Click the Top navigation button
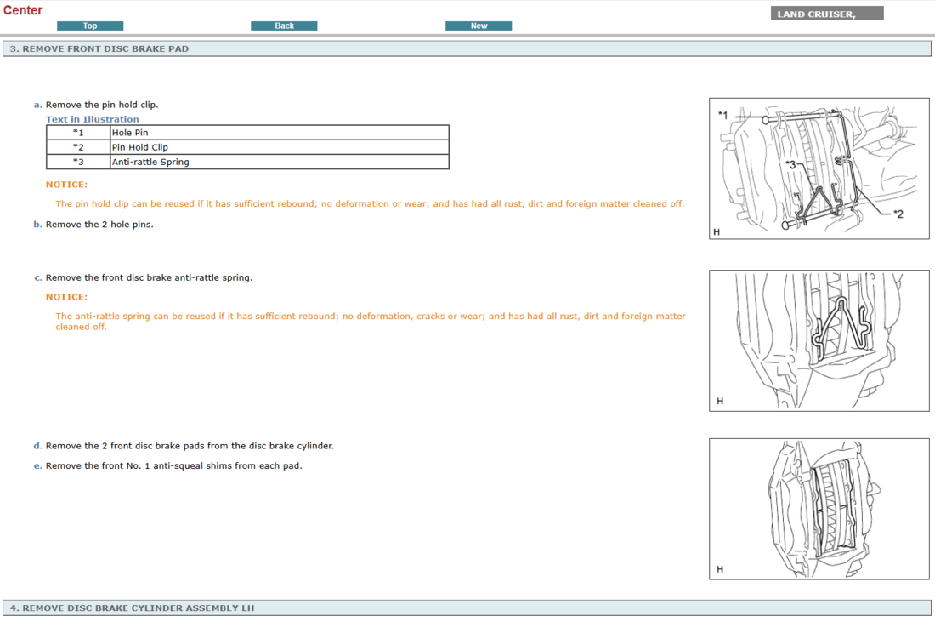The width and height of the screenshot is (935, 639). [90, 26]
